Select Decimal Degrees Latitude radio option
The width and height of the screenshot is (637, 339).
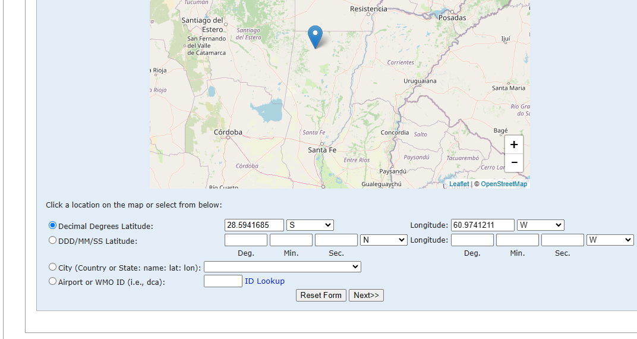[52, 225]
